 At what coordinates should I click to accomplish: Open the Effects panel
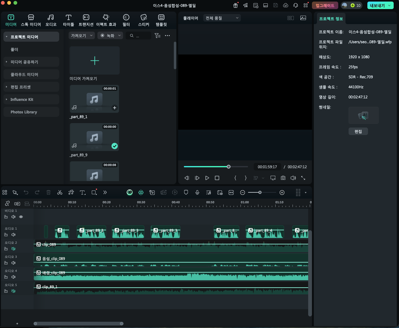pos(106,20)
